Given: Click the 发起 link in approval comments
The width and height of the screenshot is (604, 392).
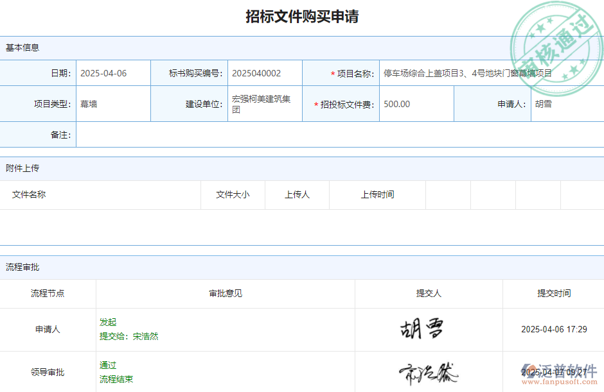Looking at the screenshot, I should coord(107,321).
